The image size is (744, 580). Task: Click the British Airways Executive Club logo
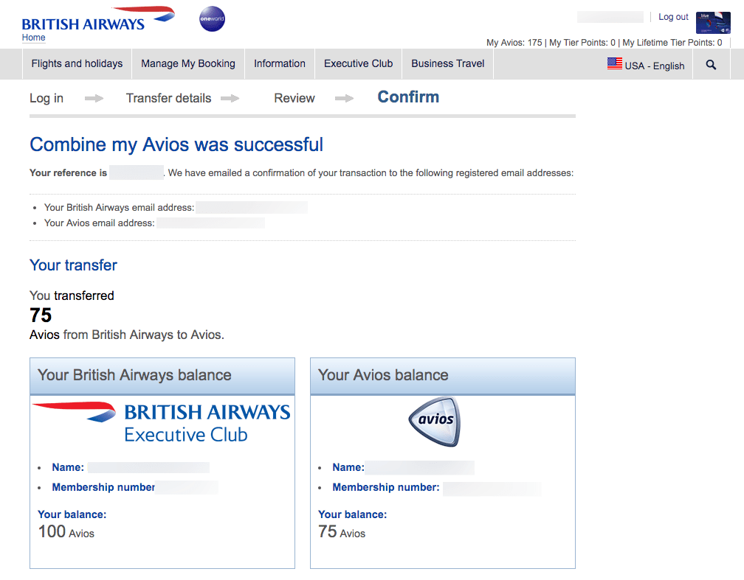click(162, 422)
